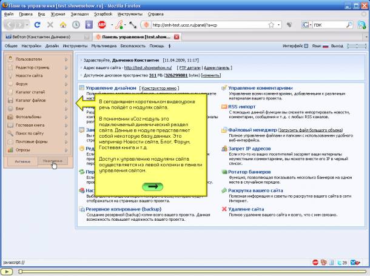Click the green next-arrow button in the yellow note
370x276 pixels.
(153, 187)
